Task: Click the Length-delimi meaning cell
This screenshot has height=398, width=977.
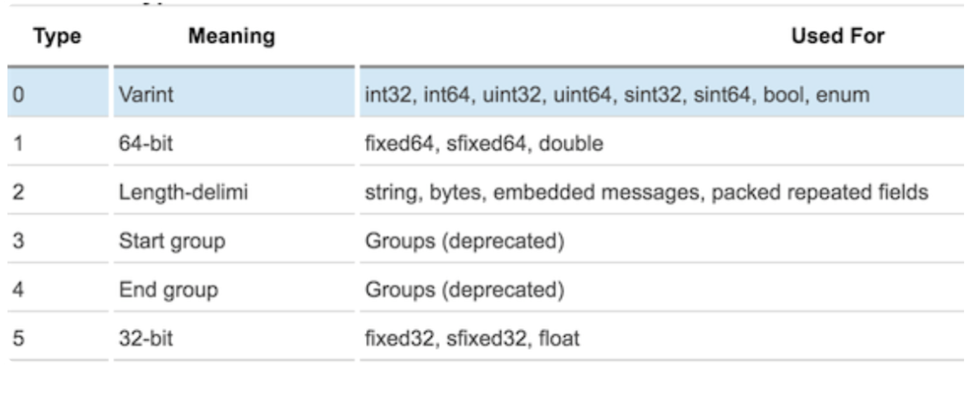Action: (183, 192)
